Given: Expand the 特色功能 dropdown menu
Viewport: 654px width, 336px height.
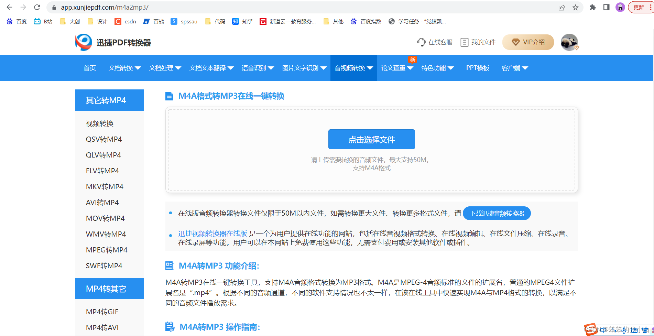Looking at the screenshot, I should [438, 68].
